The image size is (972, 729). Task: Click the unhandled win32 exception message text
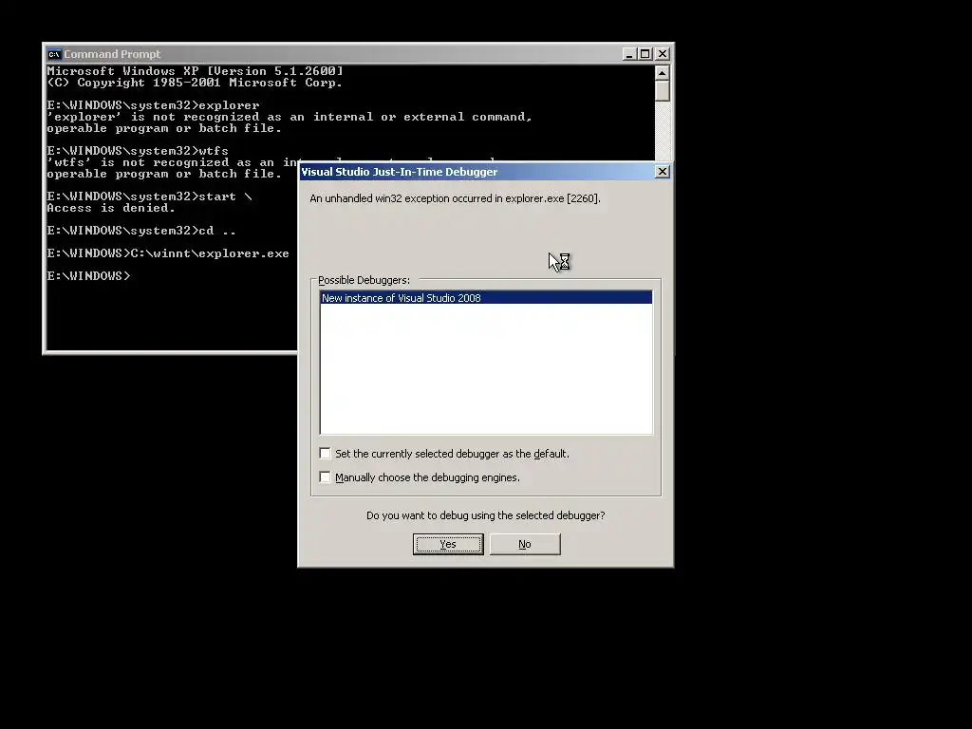click(x=455, y=198)
